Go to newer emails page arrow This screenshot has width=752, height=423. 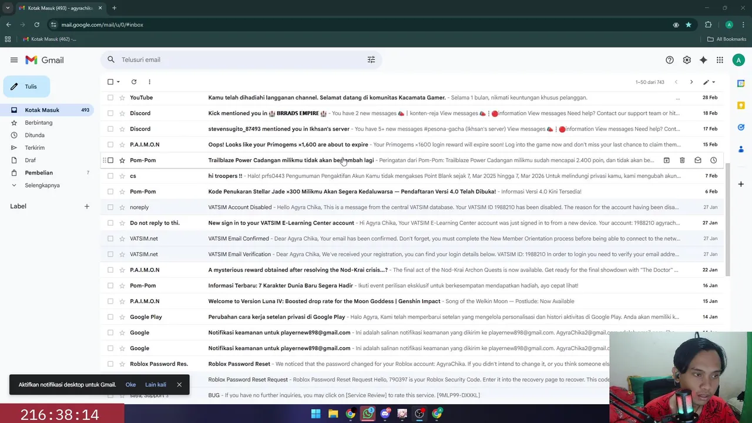click(676, 82)
